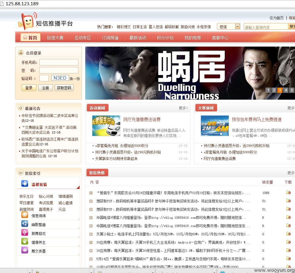
Task: Open the 短信大赛 nav tab
Action: 55,38
